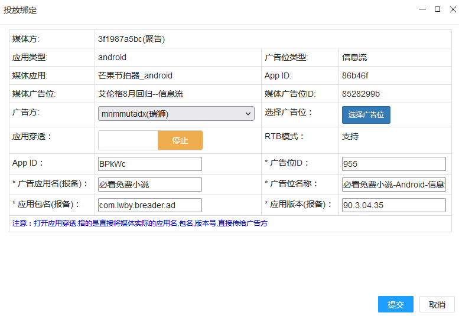Click the 选择广告位： label text

[289, 112]
